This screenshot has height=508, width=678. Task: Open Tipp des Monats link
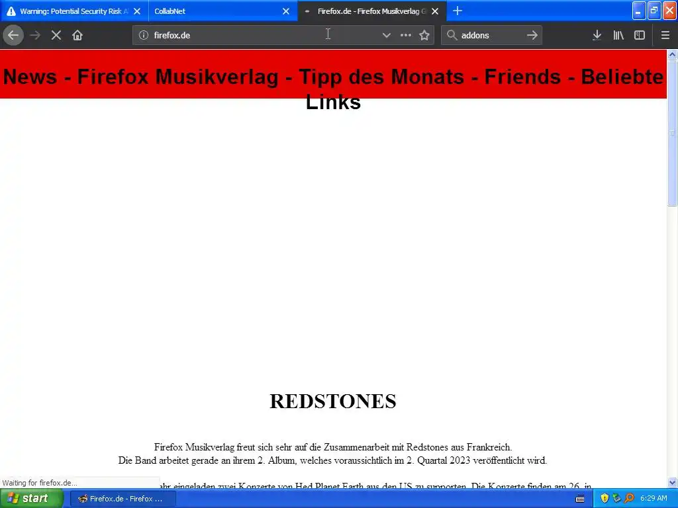coord(381,77)
